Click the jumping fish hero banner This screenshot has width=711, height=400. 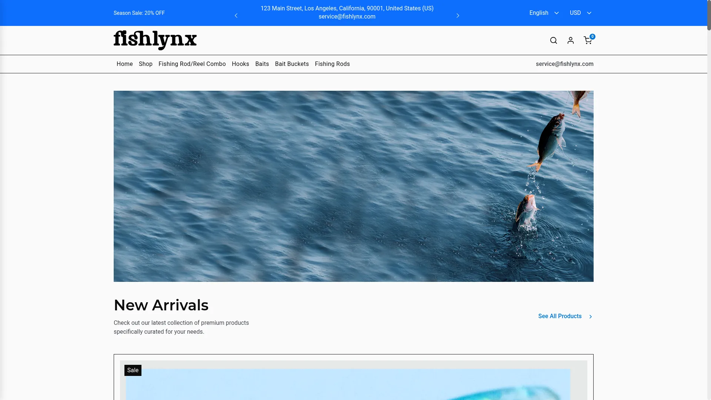tap(353, 186)
